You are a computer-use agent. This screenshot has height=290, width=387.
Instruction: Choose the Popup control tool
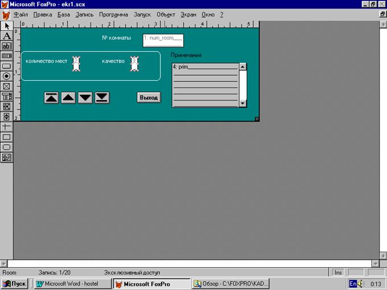click(x=6, y=96)
